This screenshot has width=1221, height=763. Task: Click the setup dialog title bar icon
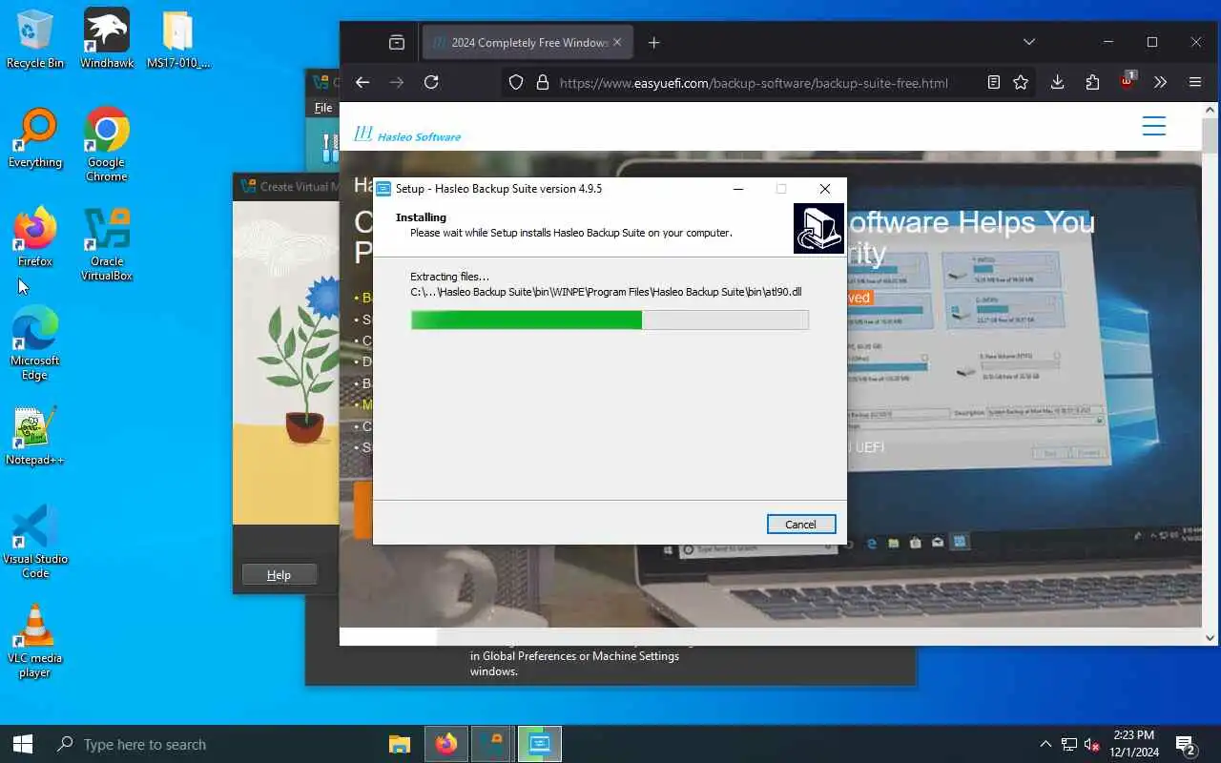point(383,189)
